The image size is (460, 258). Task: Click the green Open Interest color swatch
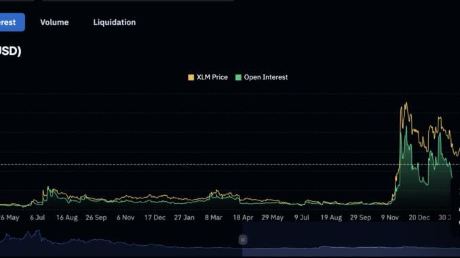238,77
